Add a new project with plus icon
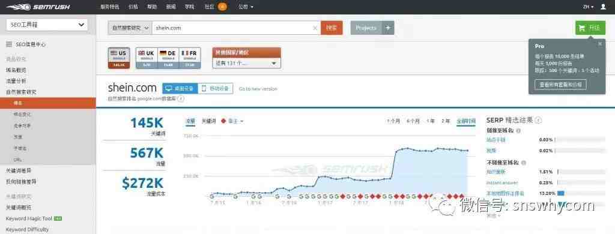The height and width of the screenshot is (234, 615). click(x=388, y=28)
